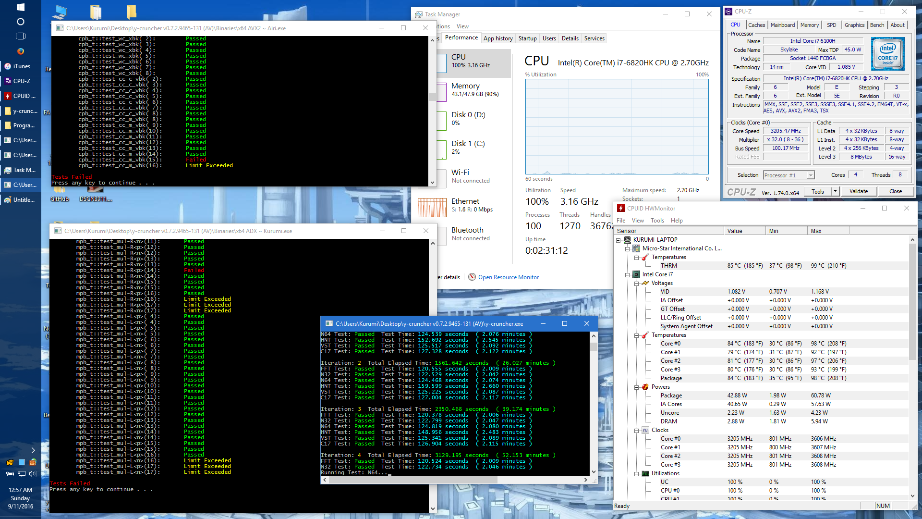Click the volume speaker tray icon
This screenshot has width=922, height=519.
[x=33, y=474]
